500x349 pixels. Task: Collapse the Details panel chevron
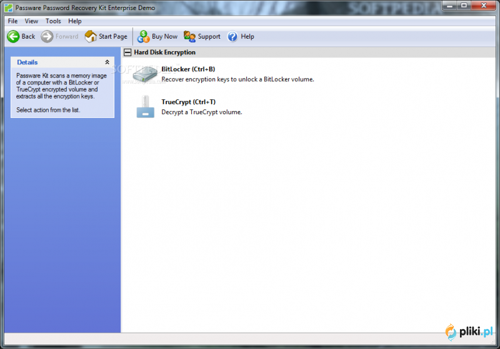(x=107, y=62)
